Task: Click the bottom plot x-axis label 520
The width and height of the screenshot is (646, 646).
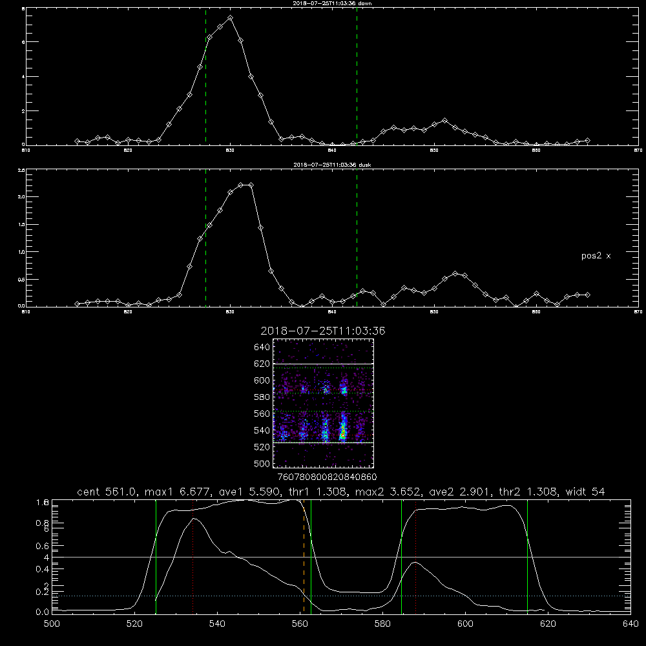Action: tap(134, 624)
